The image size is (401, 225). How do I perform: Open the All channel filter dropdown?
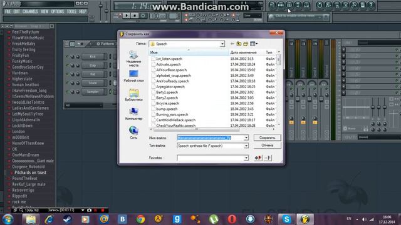tap(84, 105)
